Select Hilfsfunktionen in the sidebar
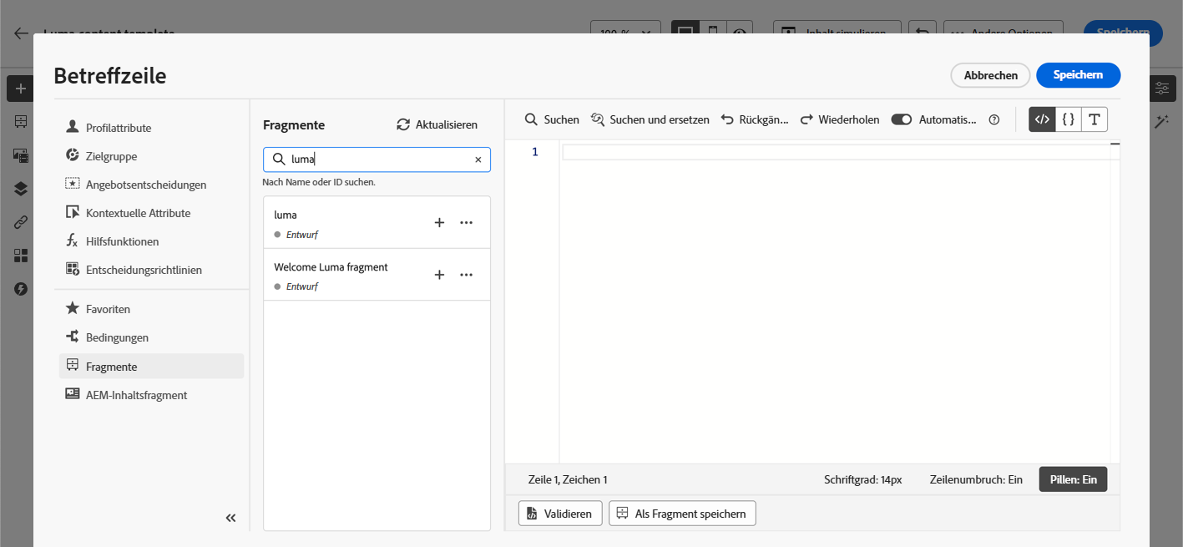This screenshot has width=1183, height=547. pos(122,241)
